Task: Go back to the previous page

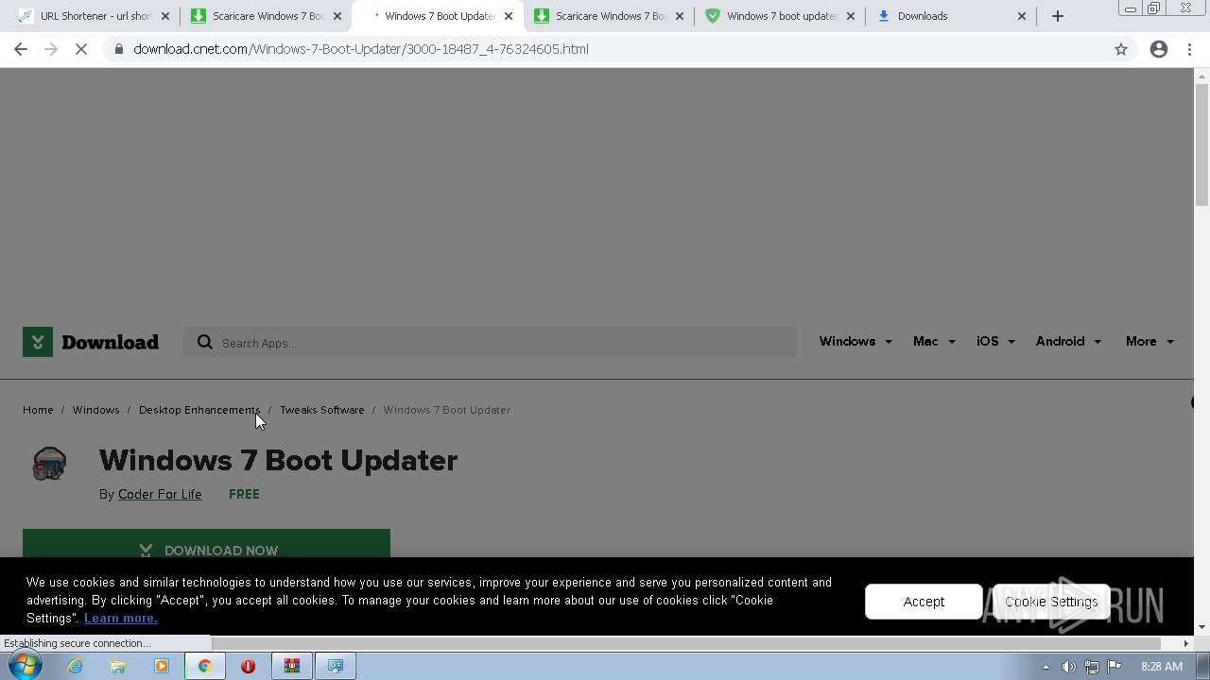Action: (21, 49)
